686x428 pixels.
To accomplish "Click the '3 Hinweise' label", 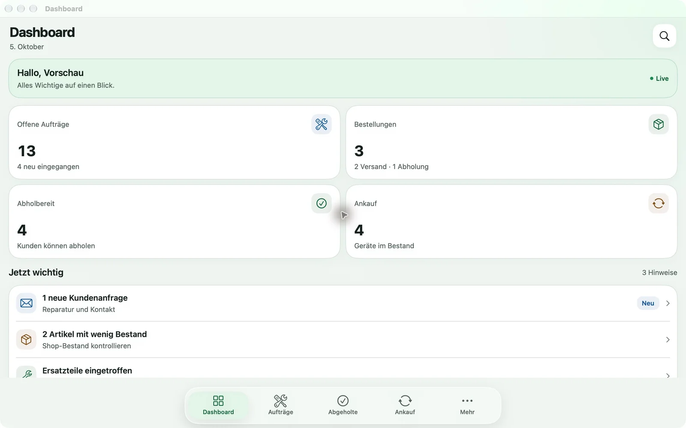I will [x=659, y=273].
